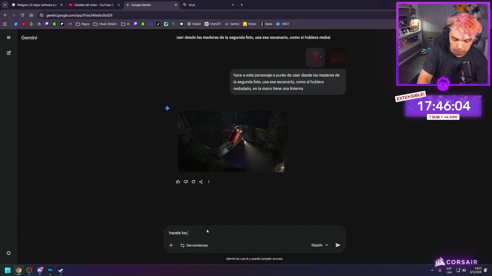Open the Music Stream bookmark folder
Screen dimensions: 492x276
[x=105, y=24]
